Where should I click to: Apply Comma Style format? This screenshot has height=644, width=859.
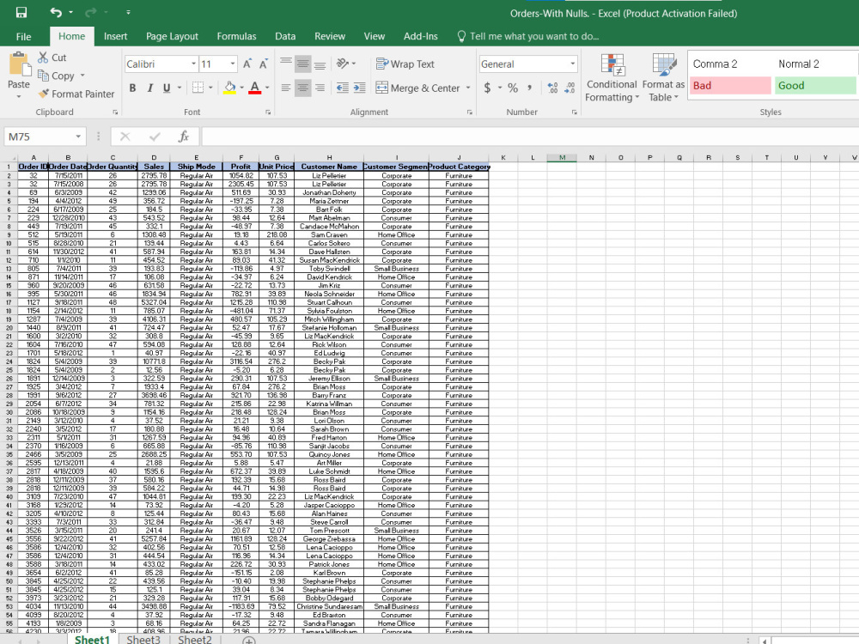tap(530, 88)
